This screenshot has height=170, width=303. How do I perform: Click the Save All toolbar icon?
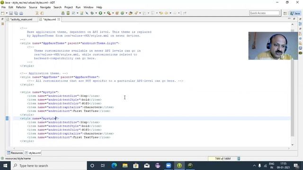pos(16,13)
